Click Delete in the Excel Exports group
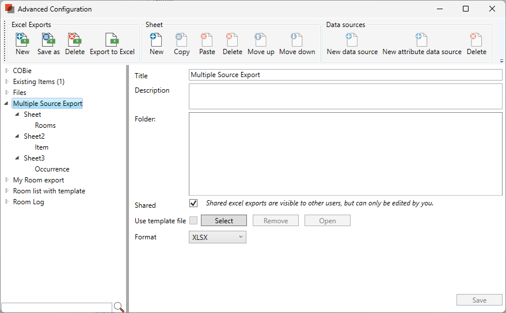 pyautogui.click(x=74, y=44)
